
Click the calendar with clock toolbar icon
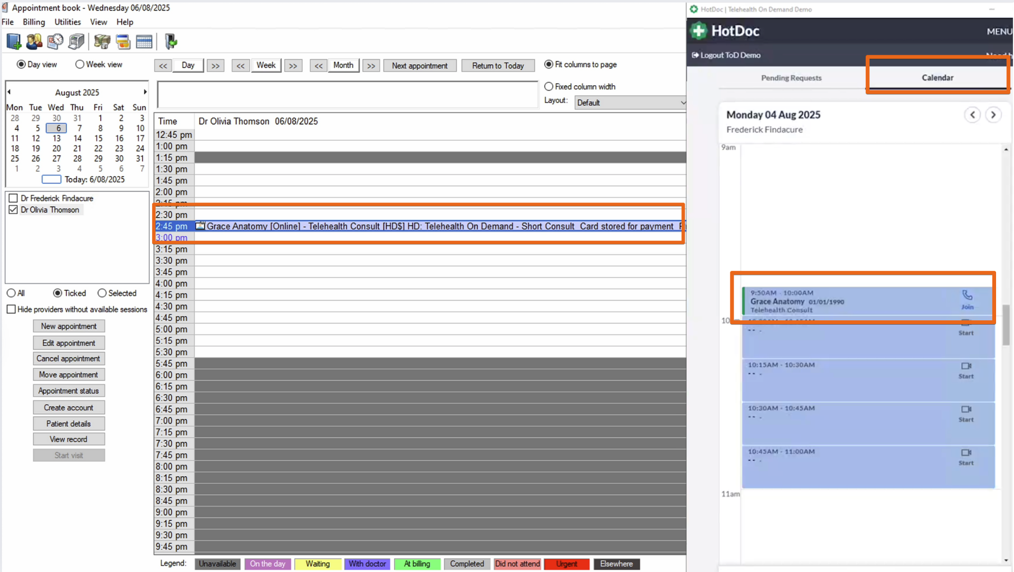(55, 42)
